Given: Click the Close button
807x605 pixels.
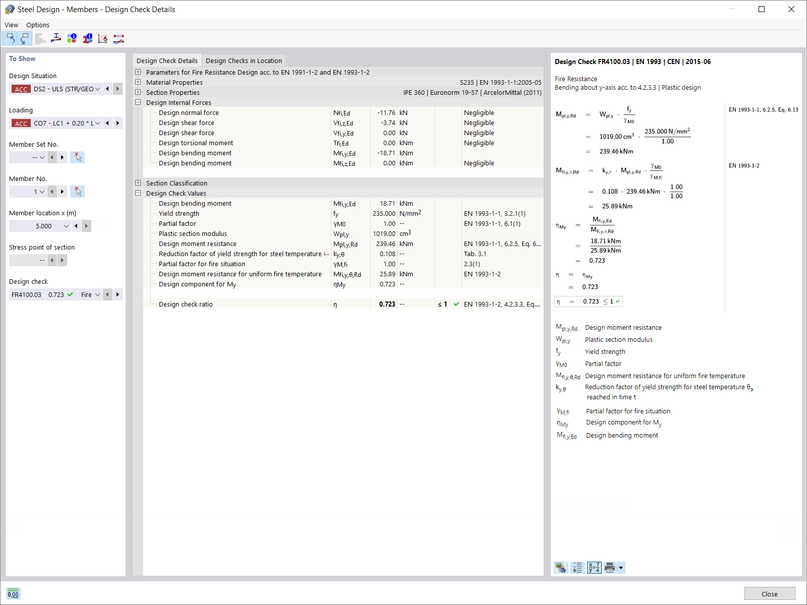Looking at the screenshot, I should (770, 593).
